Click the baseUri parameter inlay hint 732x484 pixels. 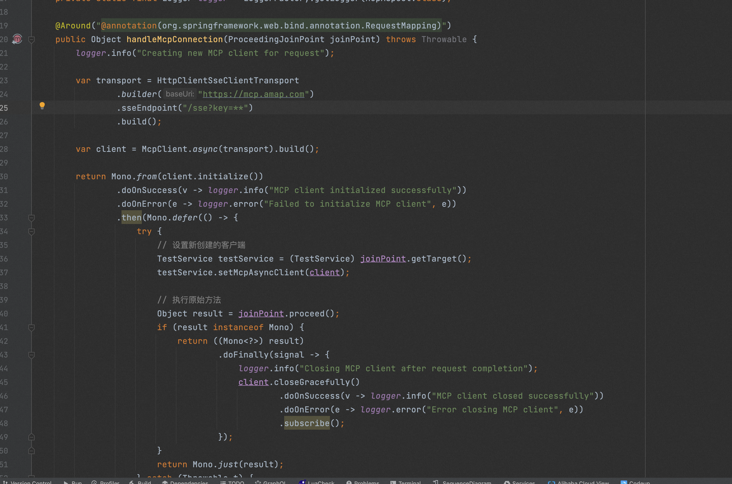(x=180, y=94)
